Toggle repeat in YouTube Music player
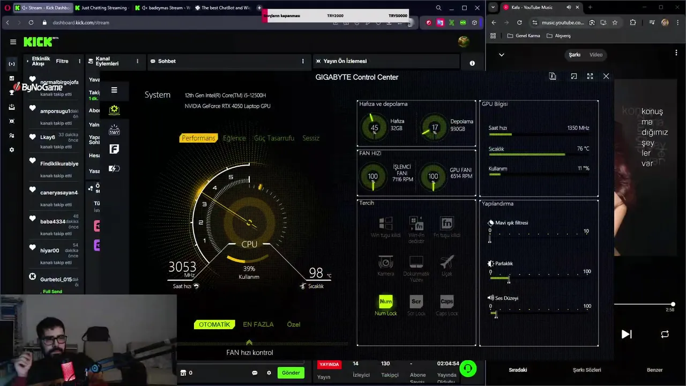The image size is (686, 386). pyautogui.click(x=665, y=334)
